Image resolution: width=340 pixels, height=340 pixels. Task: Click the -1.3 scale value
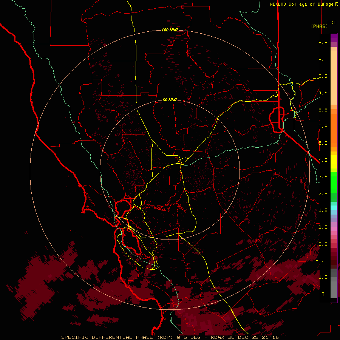[x=321, y=277]
